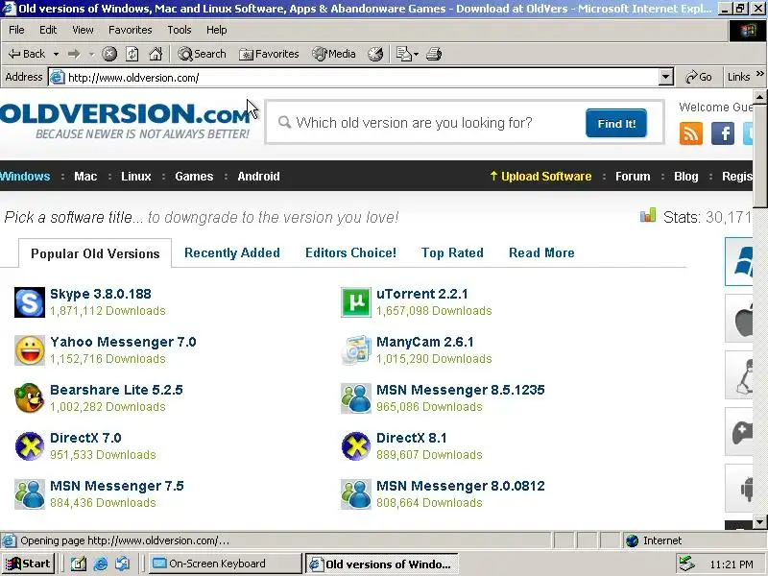Open the Media toolbar button
768x576 pixels.
[x=334, y=54]
